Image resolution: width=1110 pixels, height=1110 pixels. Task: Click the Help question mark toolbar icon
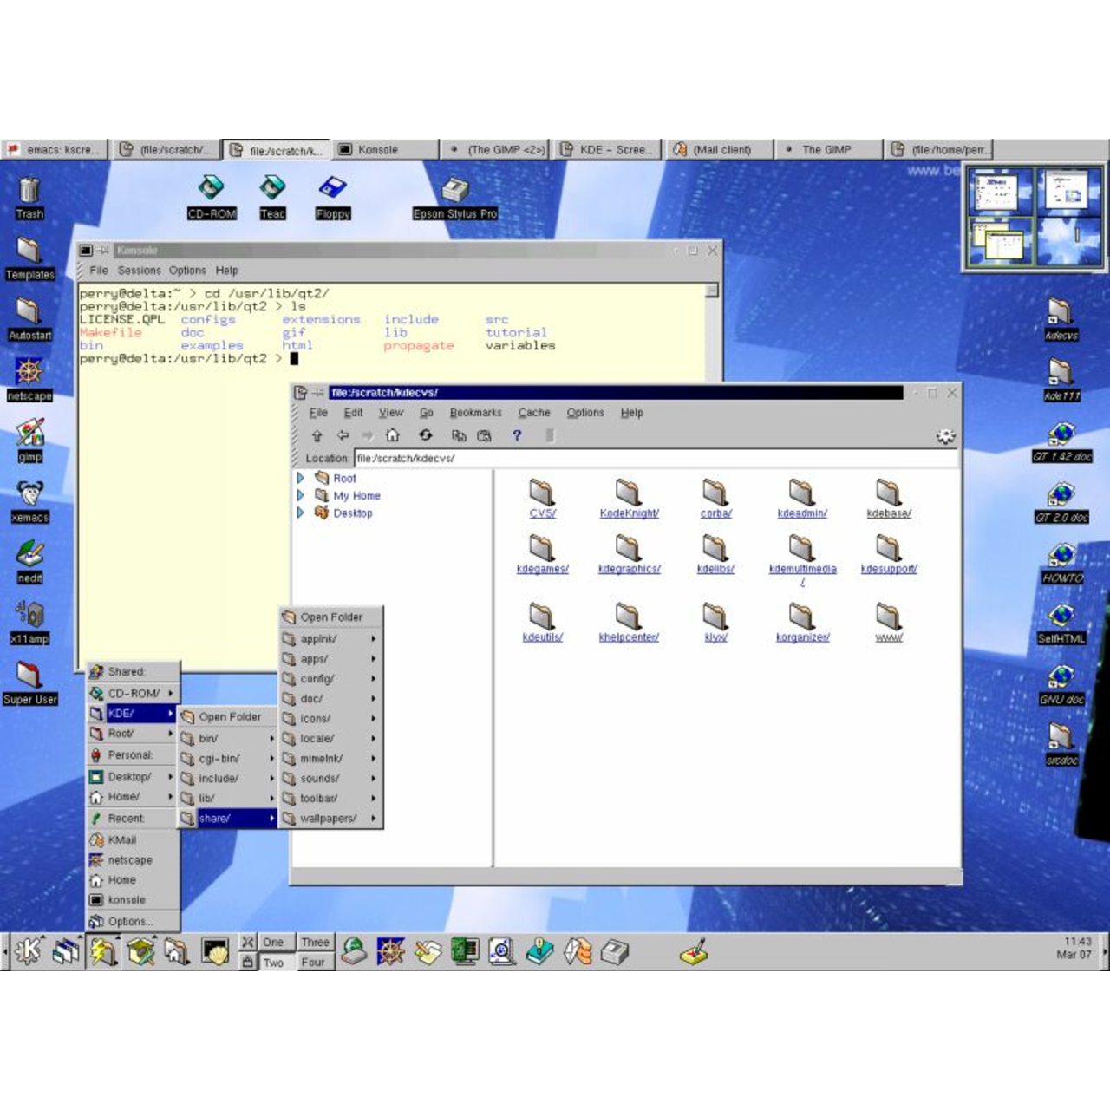pos(517,435)
